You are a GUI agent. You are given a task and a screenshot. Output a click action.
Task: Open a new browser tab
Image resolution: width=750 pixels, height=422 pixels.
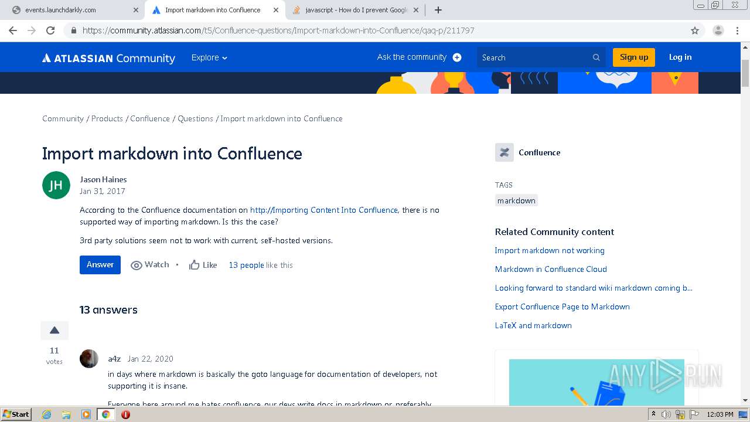[438, 10]
